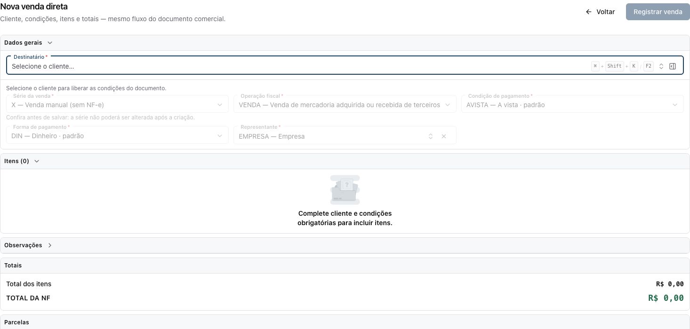Open Série da venda dropdown
Viewport: 690px width, 329px height.
pos(117,104)
